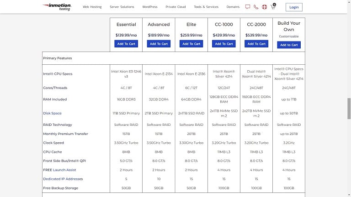Click the Intel Xeon E-2136 cell

pyautogui.click(x=191, y=74)
